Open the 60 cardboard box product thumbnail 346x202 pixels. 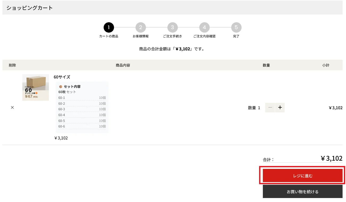point(36,87)
